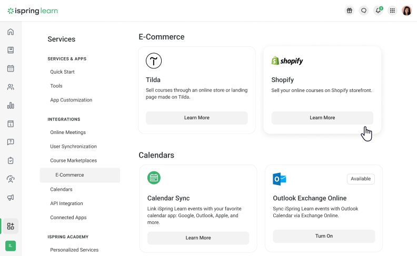Open Quick Start in Services menu

[62, 72]
